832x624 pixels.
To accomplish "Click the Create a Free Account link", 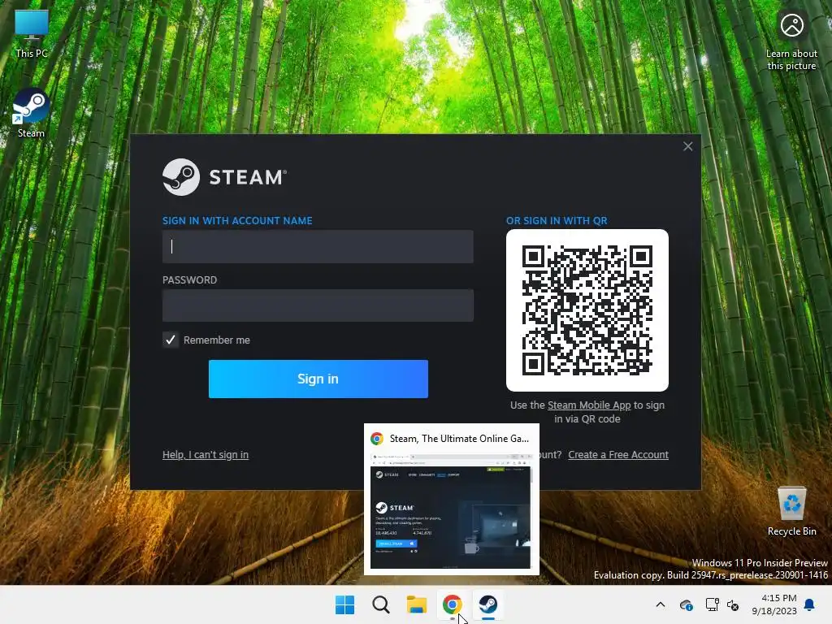I will [x=618, y=455].
